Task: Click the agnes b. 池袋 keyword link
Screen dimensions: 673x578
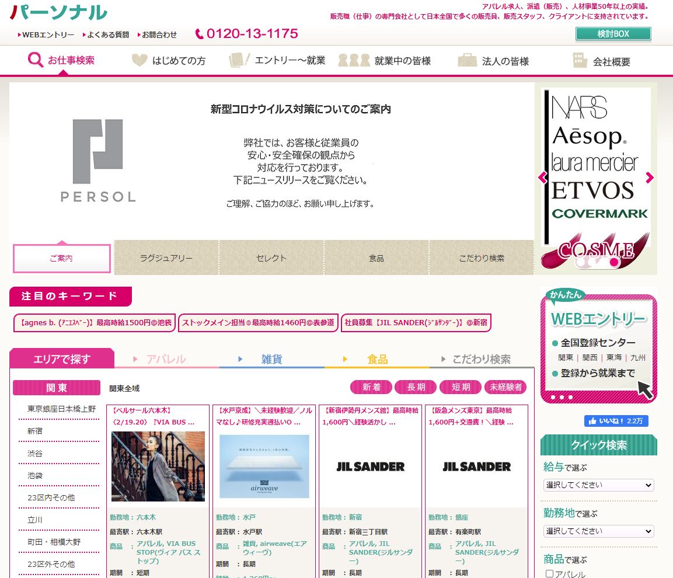Action: click(x=95, y=322)
